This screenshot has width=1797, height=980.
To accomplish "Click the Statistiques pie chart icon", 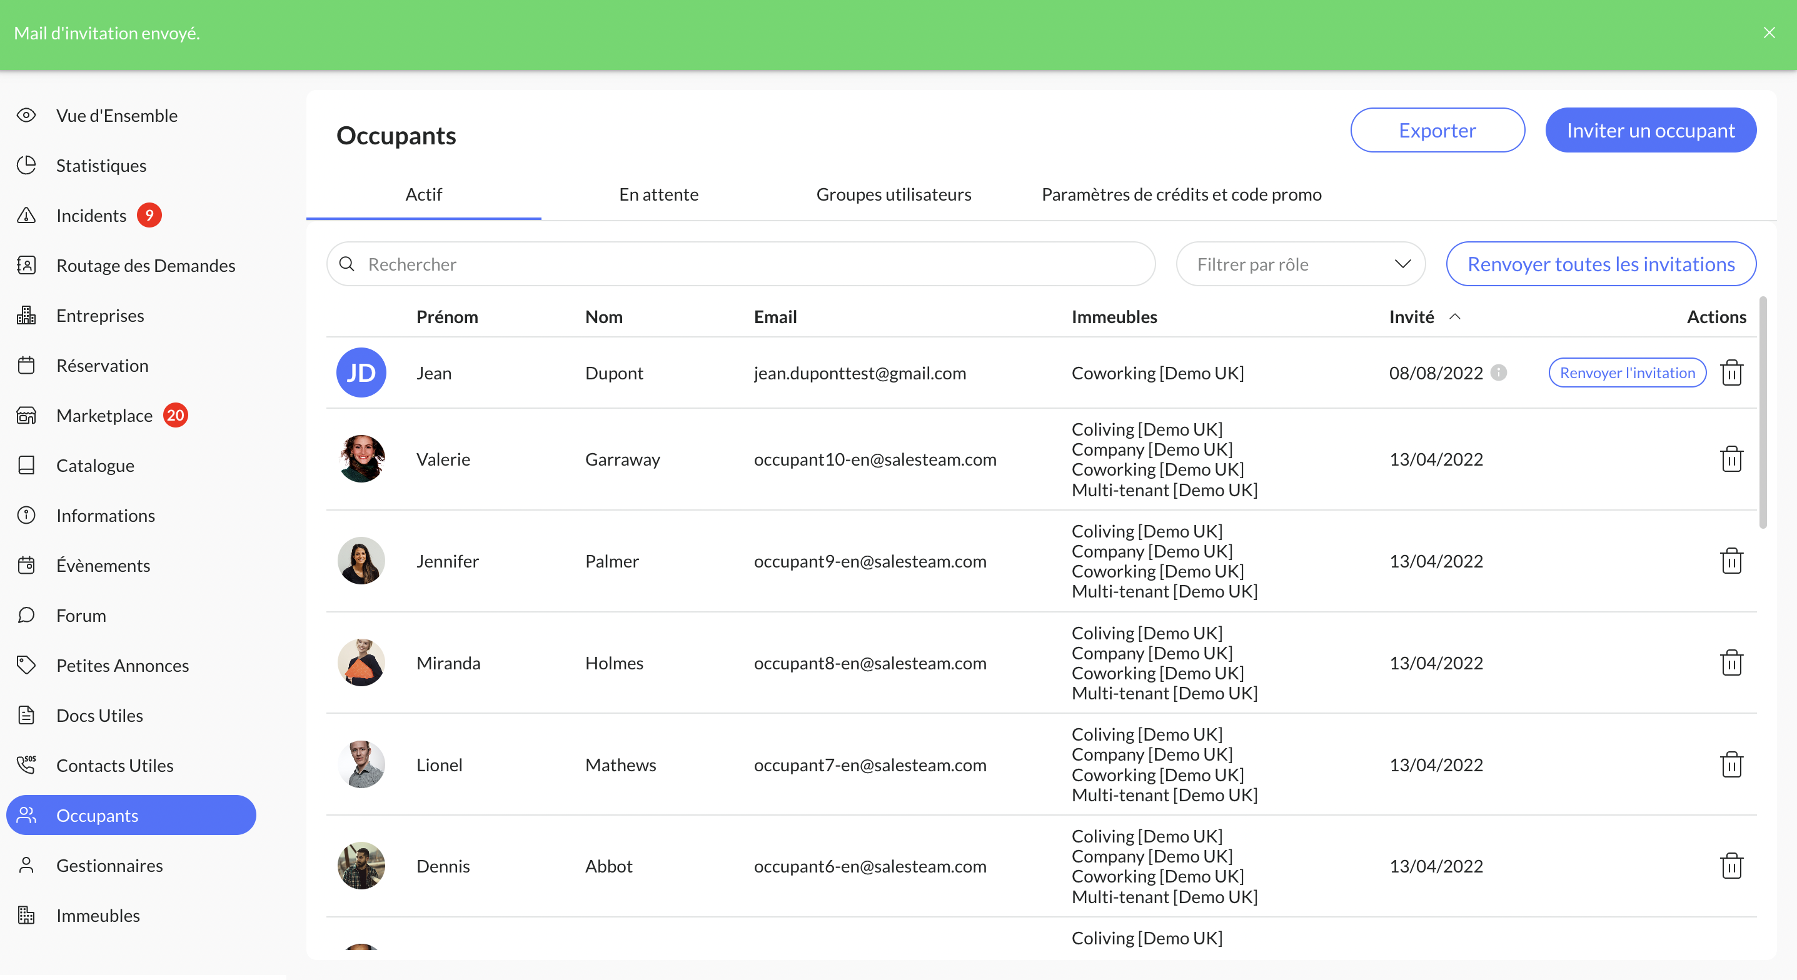I will 26,165.
